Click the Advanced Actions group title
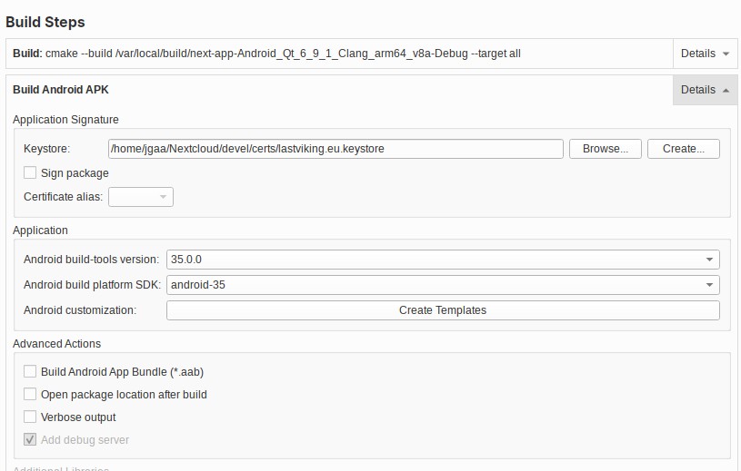The height and width of the screenshot is (471, 741). (56, 344)
